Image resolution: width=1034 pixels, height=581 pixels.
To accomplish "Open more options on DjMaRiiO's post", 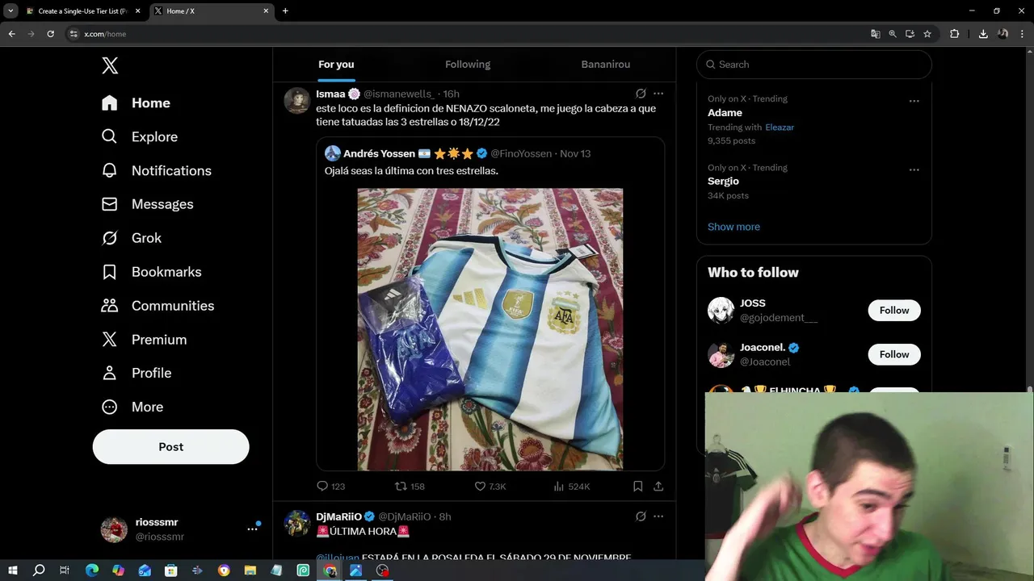I will (658, 516).
